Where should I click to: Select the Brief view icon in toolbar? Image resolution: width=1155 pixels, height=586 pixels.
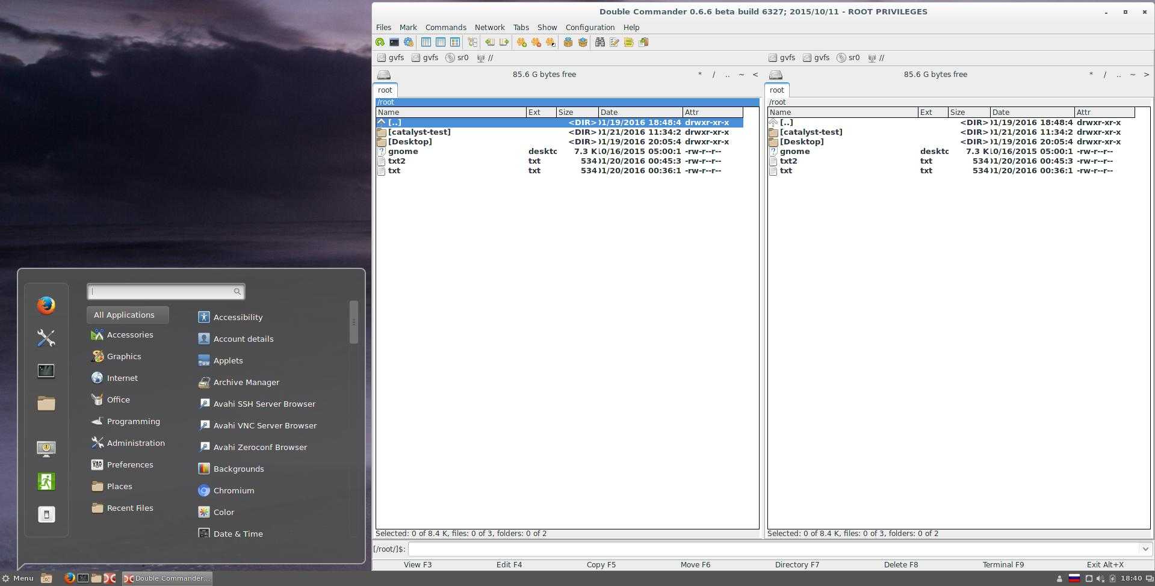point(426,42)
